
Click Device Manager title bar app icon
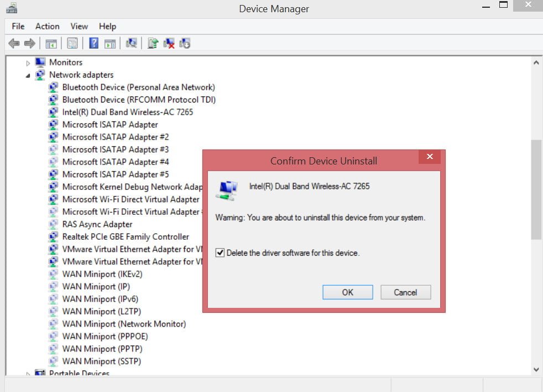coord(12,8)
